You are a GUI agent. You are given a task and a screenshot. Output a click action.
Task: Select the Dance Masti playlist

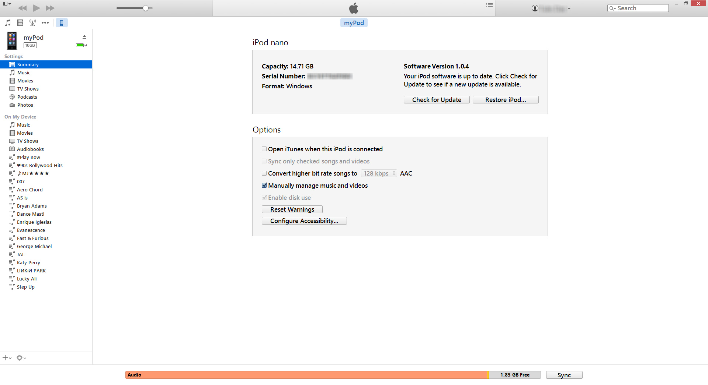pyautogui.click(x=46, y=214)
